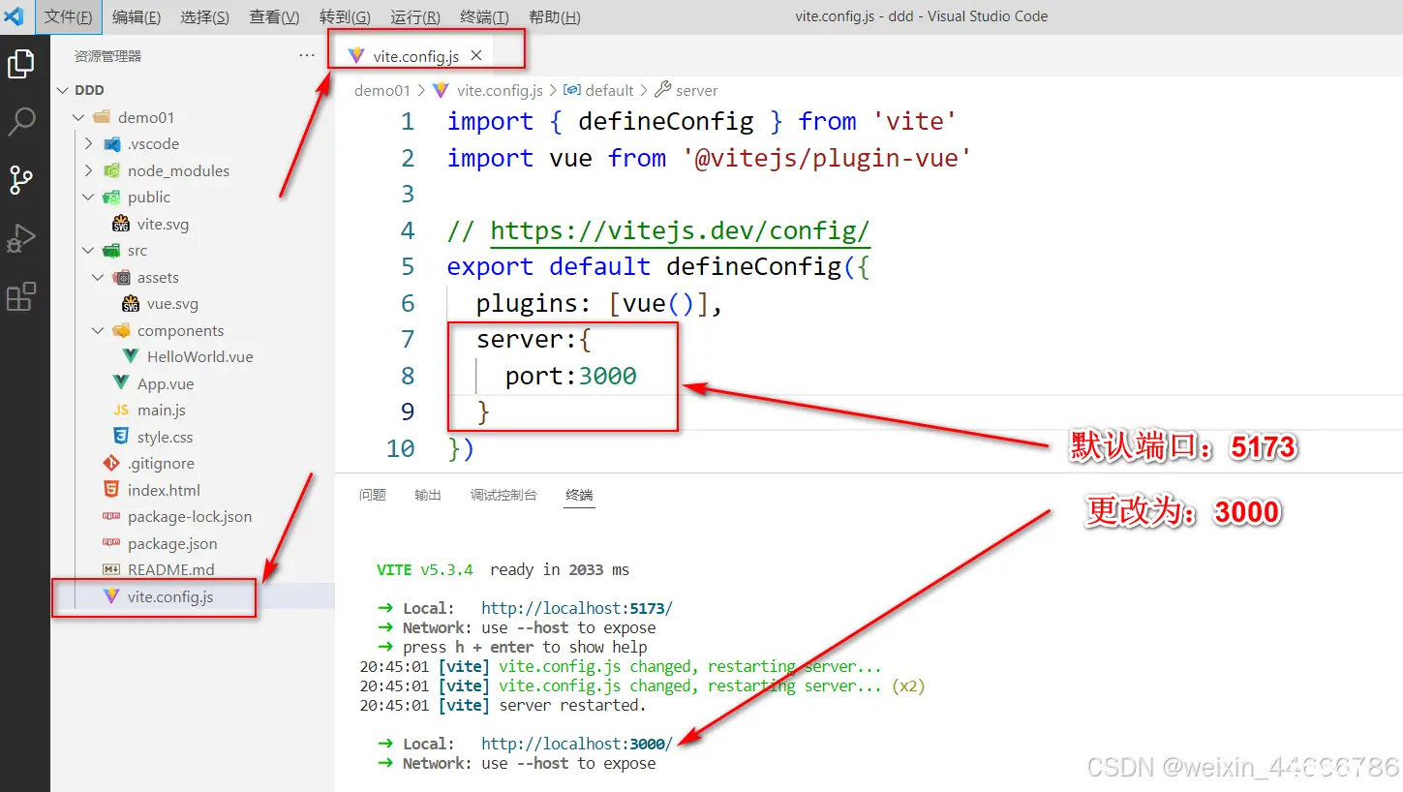Click line number 7 in the gutter
This screenshot has height=792, width=1403.
[408, 339]
